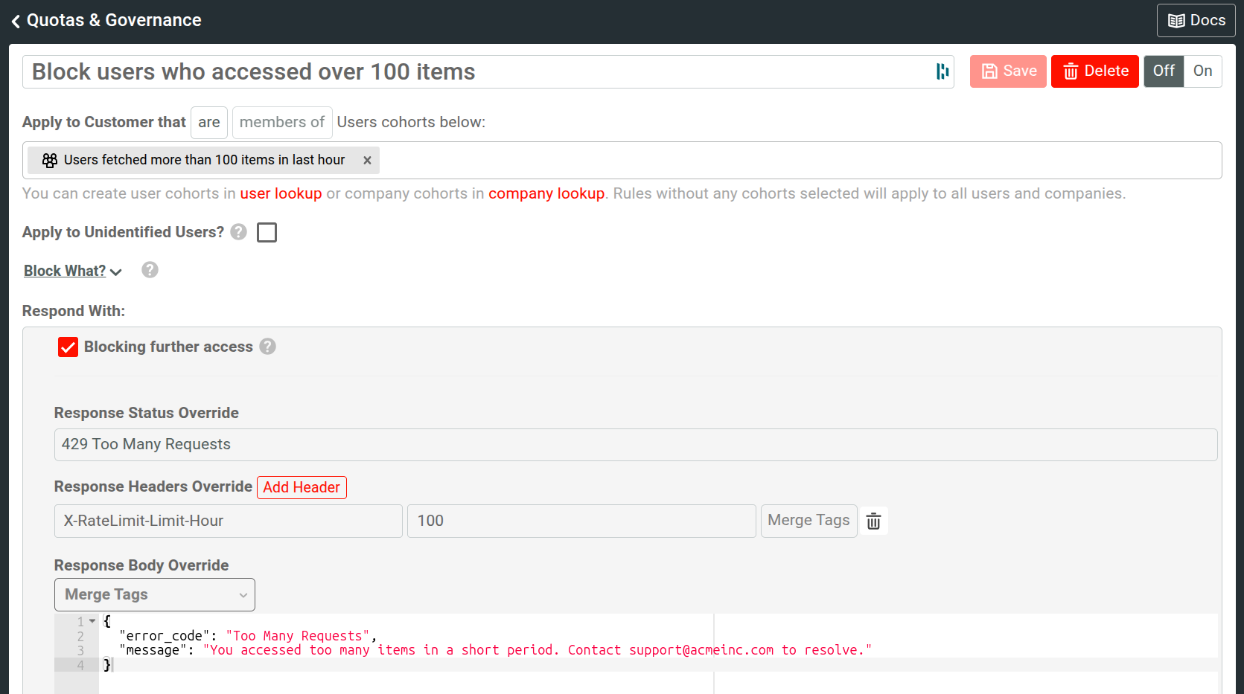Image resolution: width=1244 pixels, height=694 pixels.
Task: Click the Add Header button
Action: [302, 487]
